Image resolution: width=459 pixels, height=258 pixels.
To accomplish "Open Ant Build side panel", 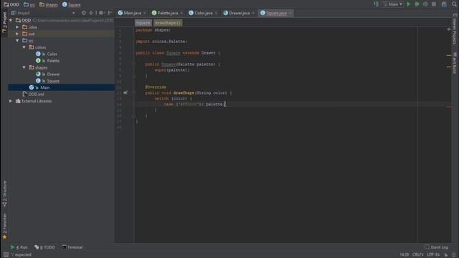I will pos(455,63).
